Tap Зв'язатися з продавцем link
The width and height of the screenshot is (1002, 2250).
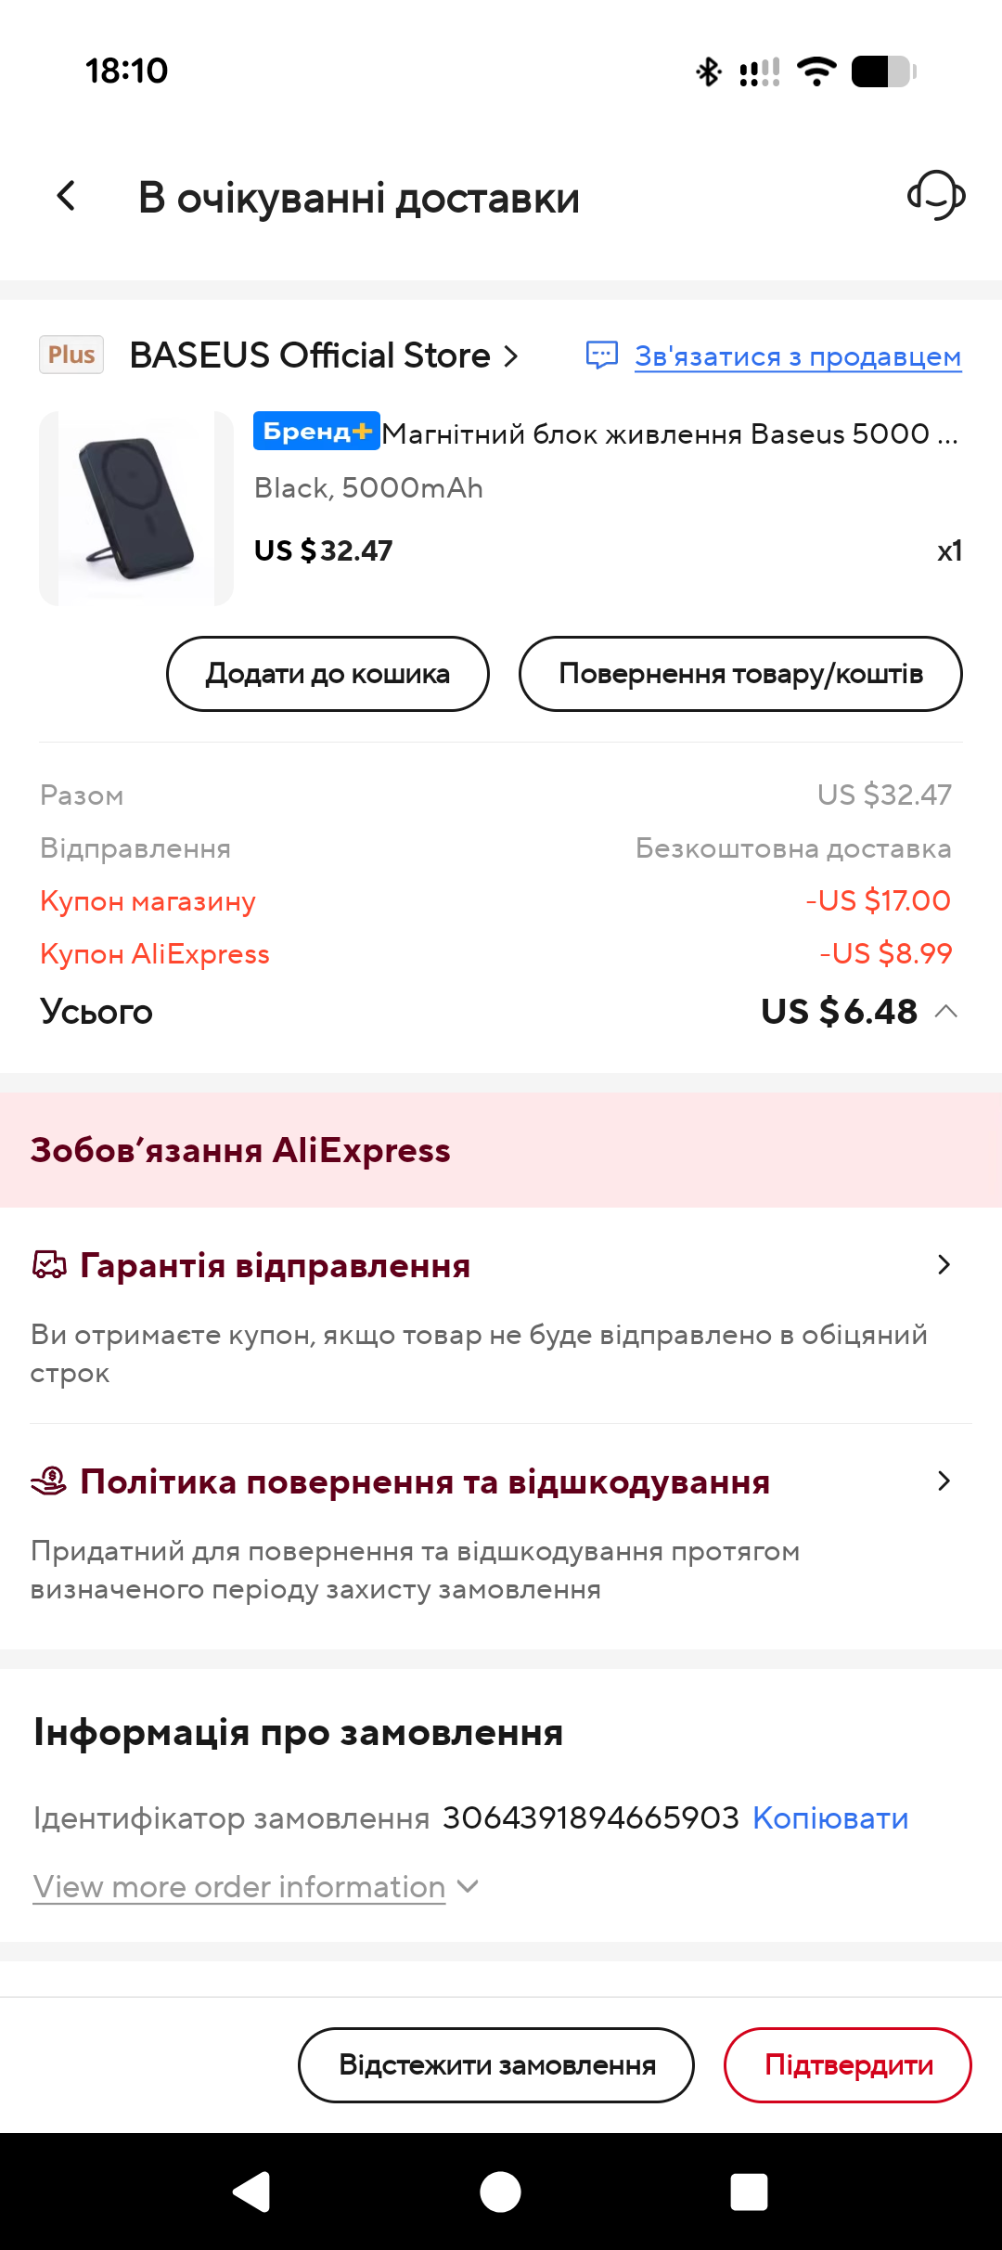[798, 356]
